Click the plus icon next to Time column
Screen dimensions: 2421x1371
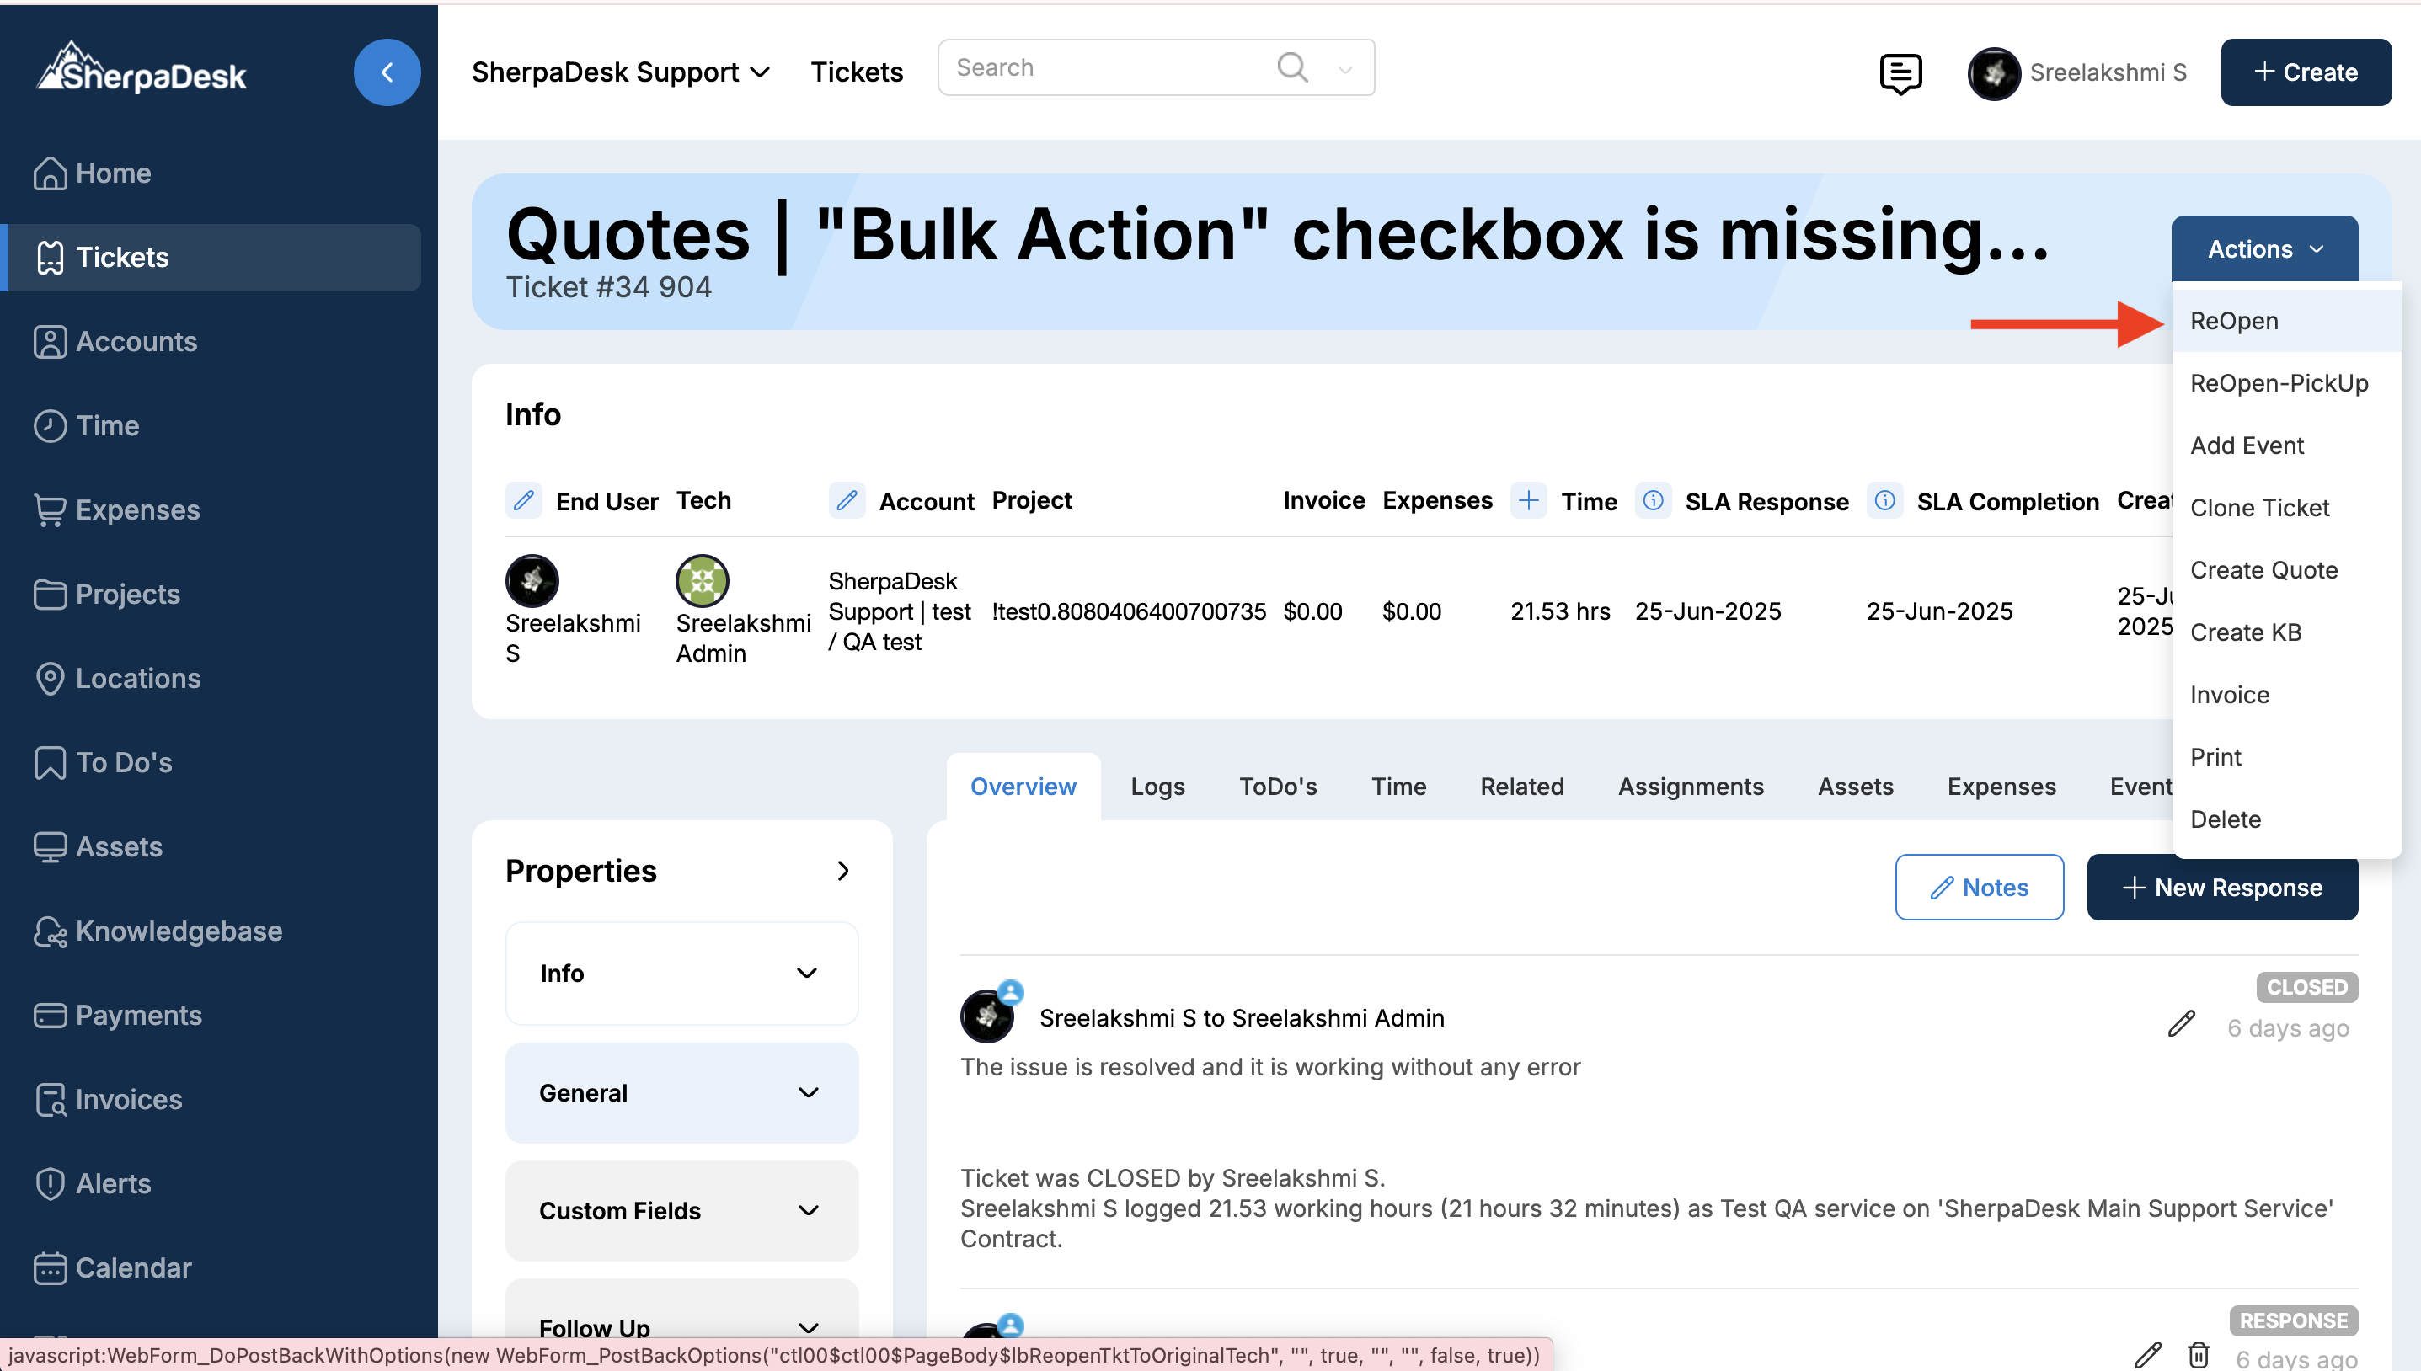pos(1528,500)
